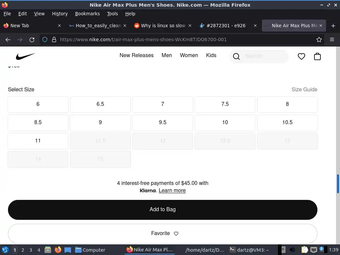This screenshot has width=340, height=255.
Task: Click the search magnifier icon
Action: (236, 56)
